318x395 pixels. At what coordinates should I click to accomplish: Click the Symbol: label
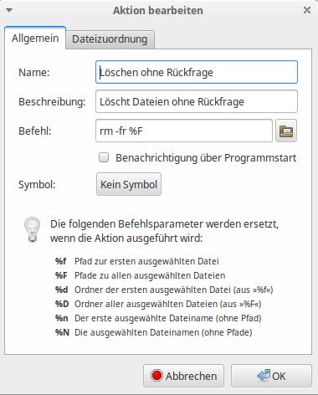pos(37,185)
